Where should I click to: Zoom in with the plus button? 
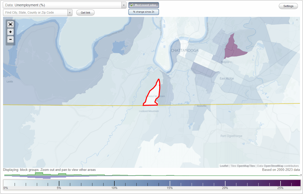click(x=10, y=32)
